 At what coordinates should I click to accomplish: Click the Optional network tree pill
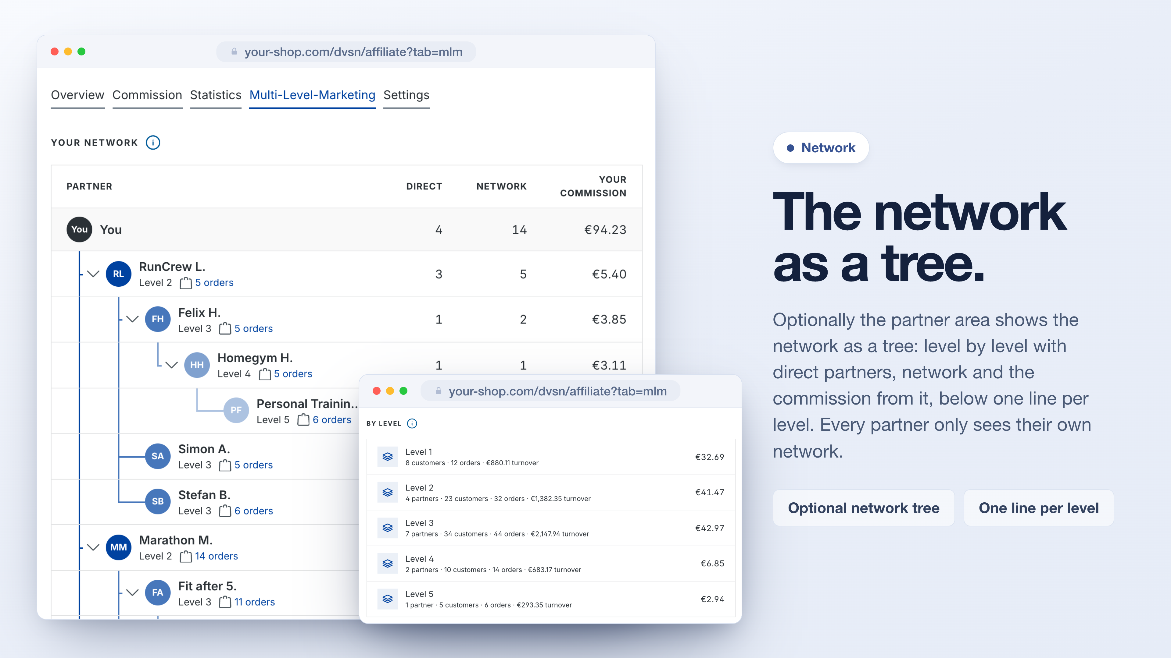(864, 508)
